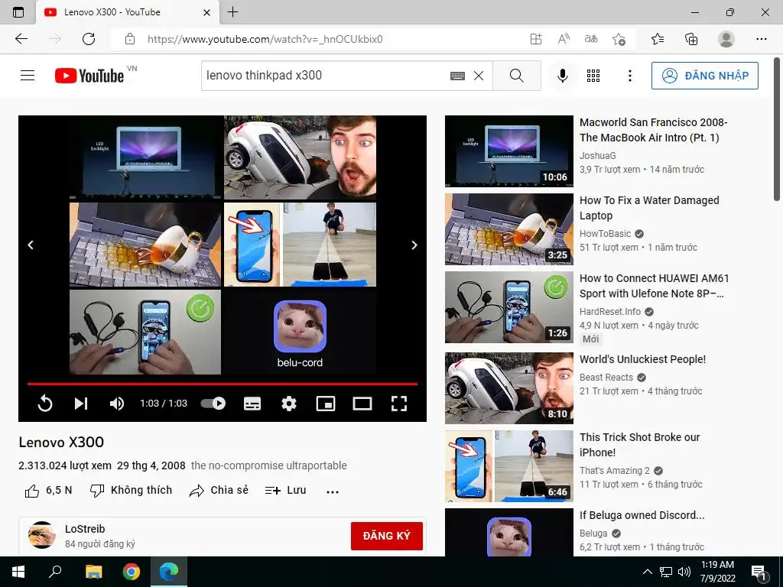The height and width of the screenshot is (587, 783).
Task: Open the YouTube hamburger guide menu
Action: (x=28, y=76)
